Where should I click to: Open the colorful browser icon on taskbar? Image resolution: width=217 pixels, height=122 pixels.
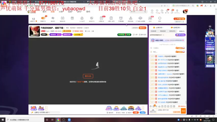click(58, 120)
